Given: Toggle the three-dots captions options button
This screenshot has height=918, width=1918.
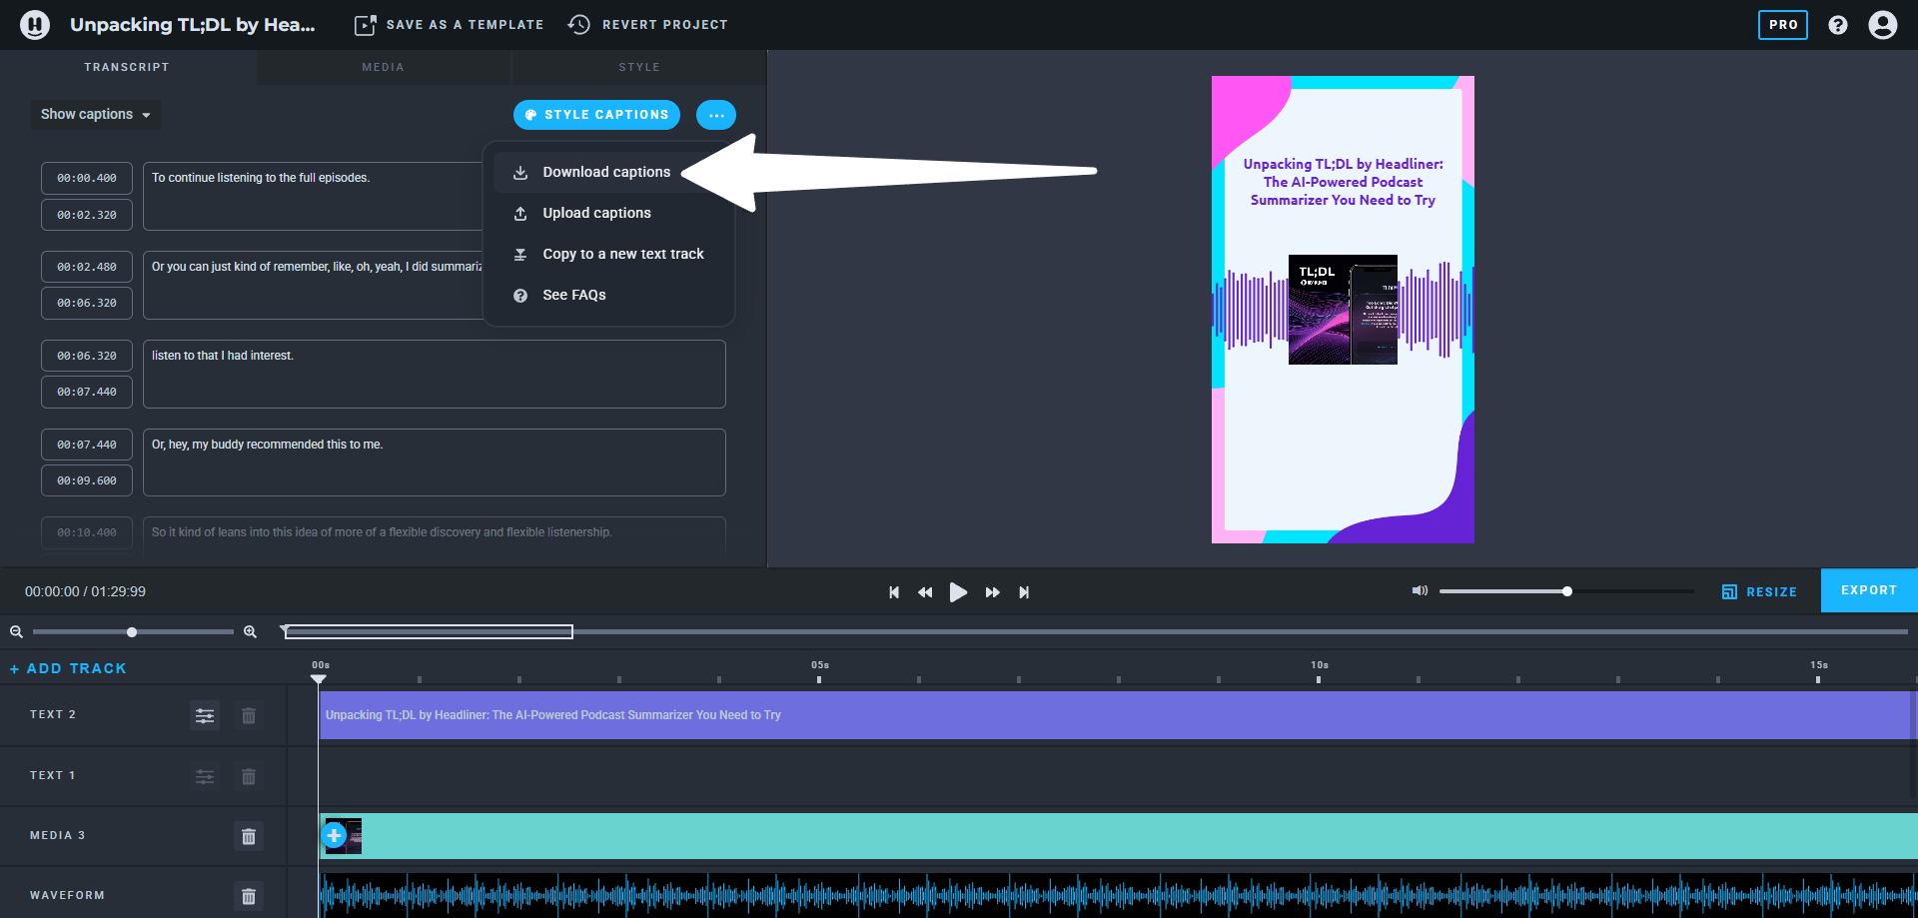Looking at the screenshot, I should 716,115.
